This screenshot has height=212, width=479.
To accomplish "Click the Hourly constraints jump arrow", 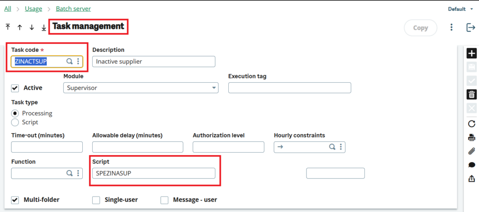I will (x=280, y=147).
